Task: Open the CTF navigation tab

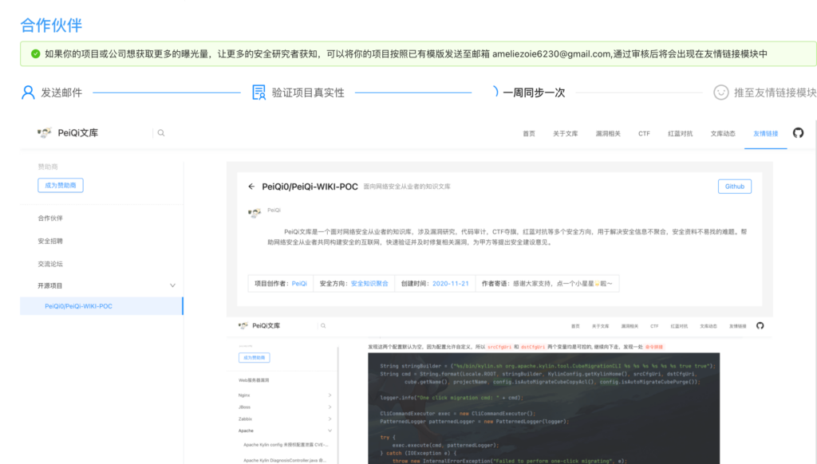Action: [x=643, y=133]
